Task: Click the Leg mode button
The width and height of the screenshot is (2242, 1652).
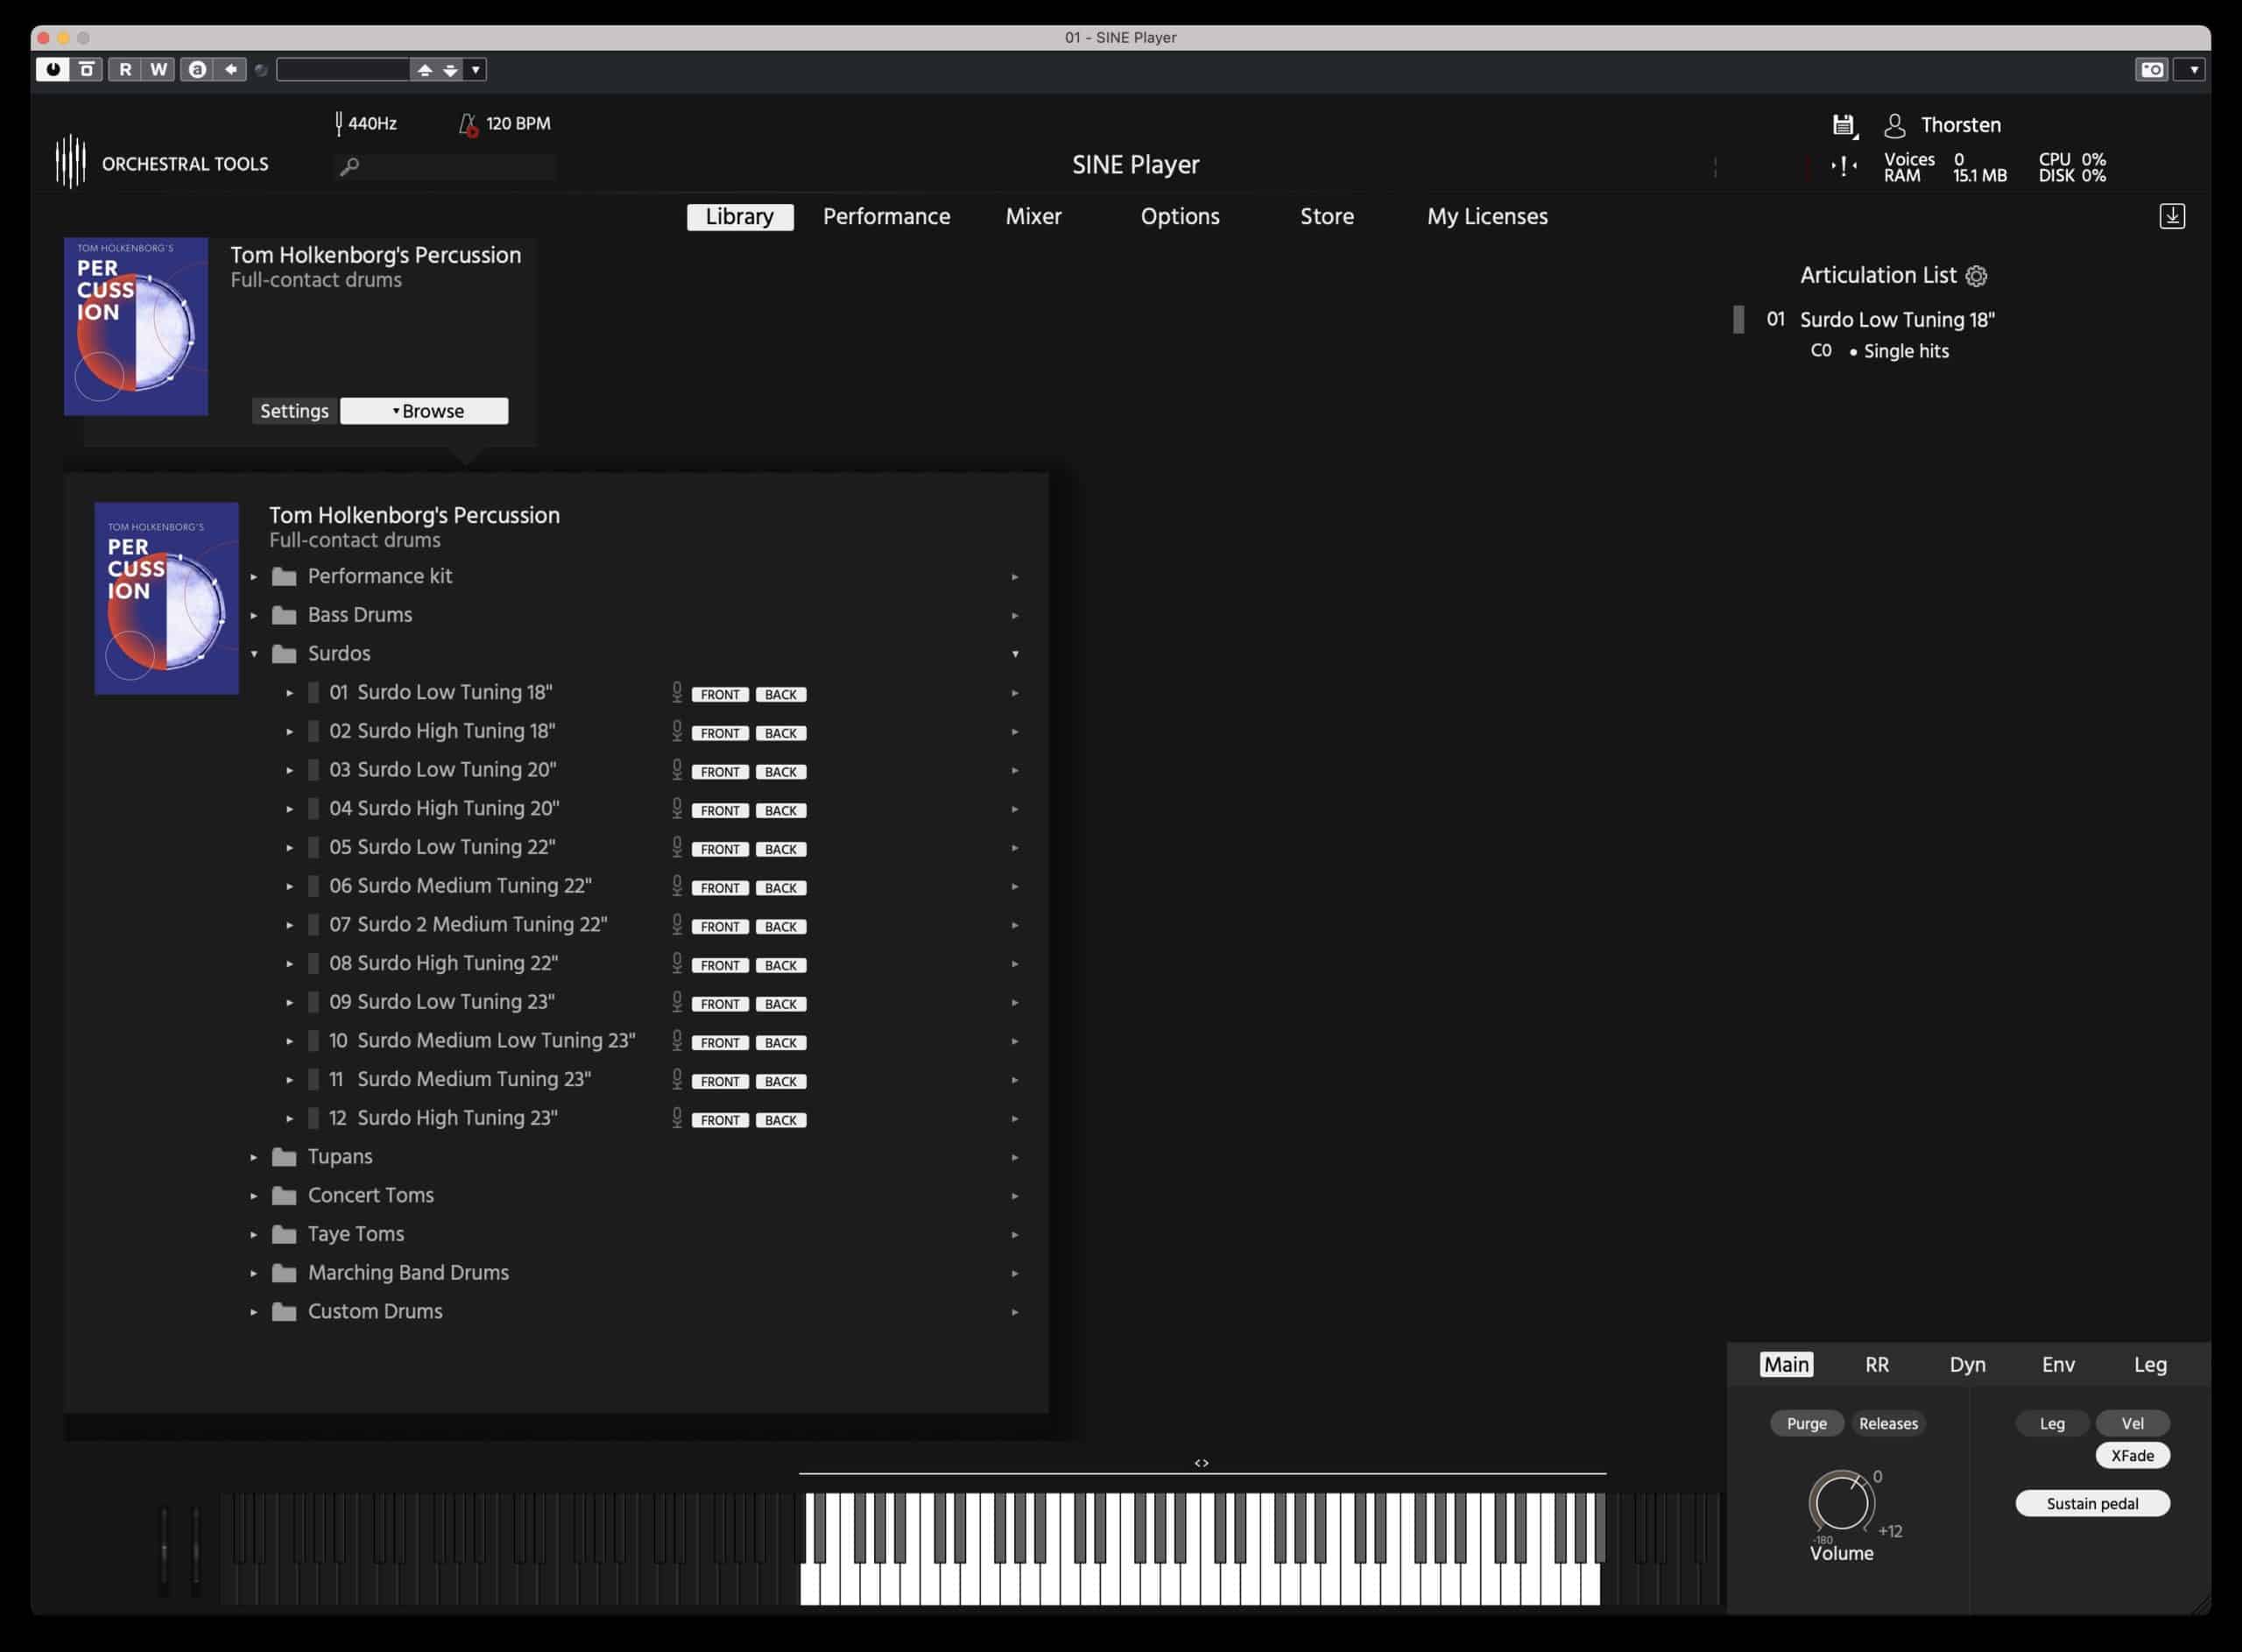Action: pos(2051,1423)
